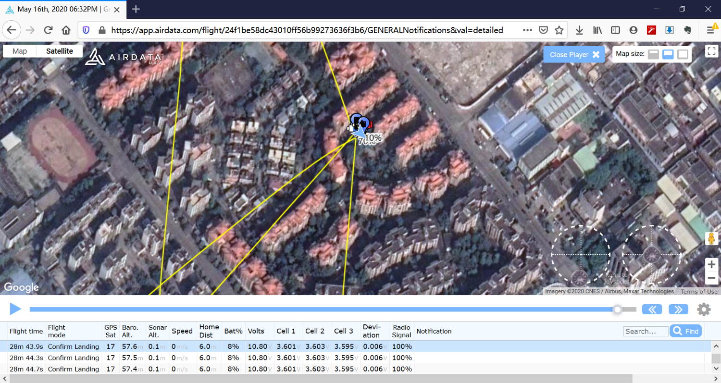Close the flight player
Viewport: 721px width, 383px height.
[574, 54]
